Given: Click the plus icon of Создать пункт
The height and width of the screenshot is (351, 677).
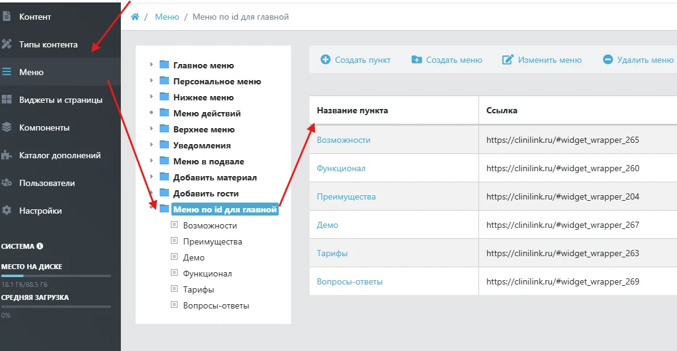Looking at the screenshot, I should coord(326,60).
